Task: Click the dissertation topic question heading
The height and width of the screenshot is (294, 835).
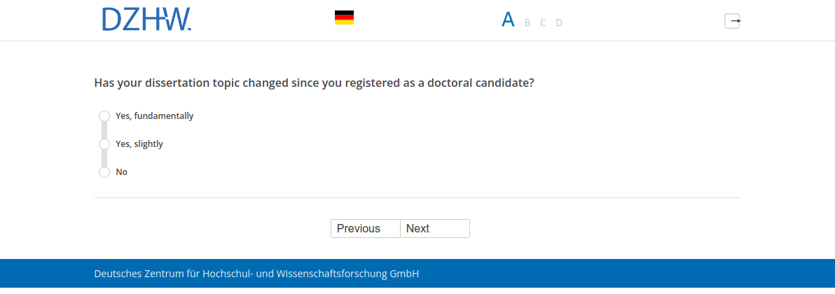Action: pos(315,83)
